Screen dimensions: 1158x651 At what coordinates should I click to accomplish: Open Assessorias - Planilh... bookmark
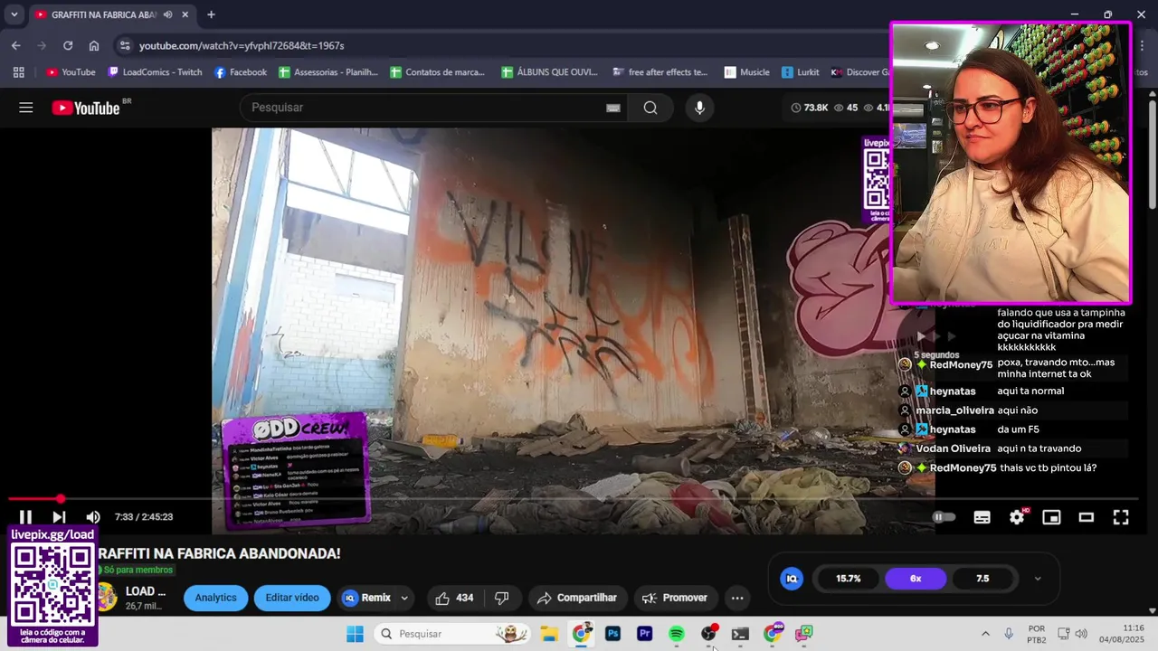[328, 72]
